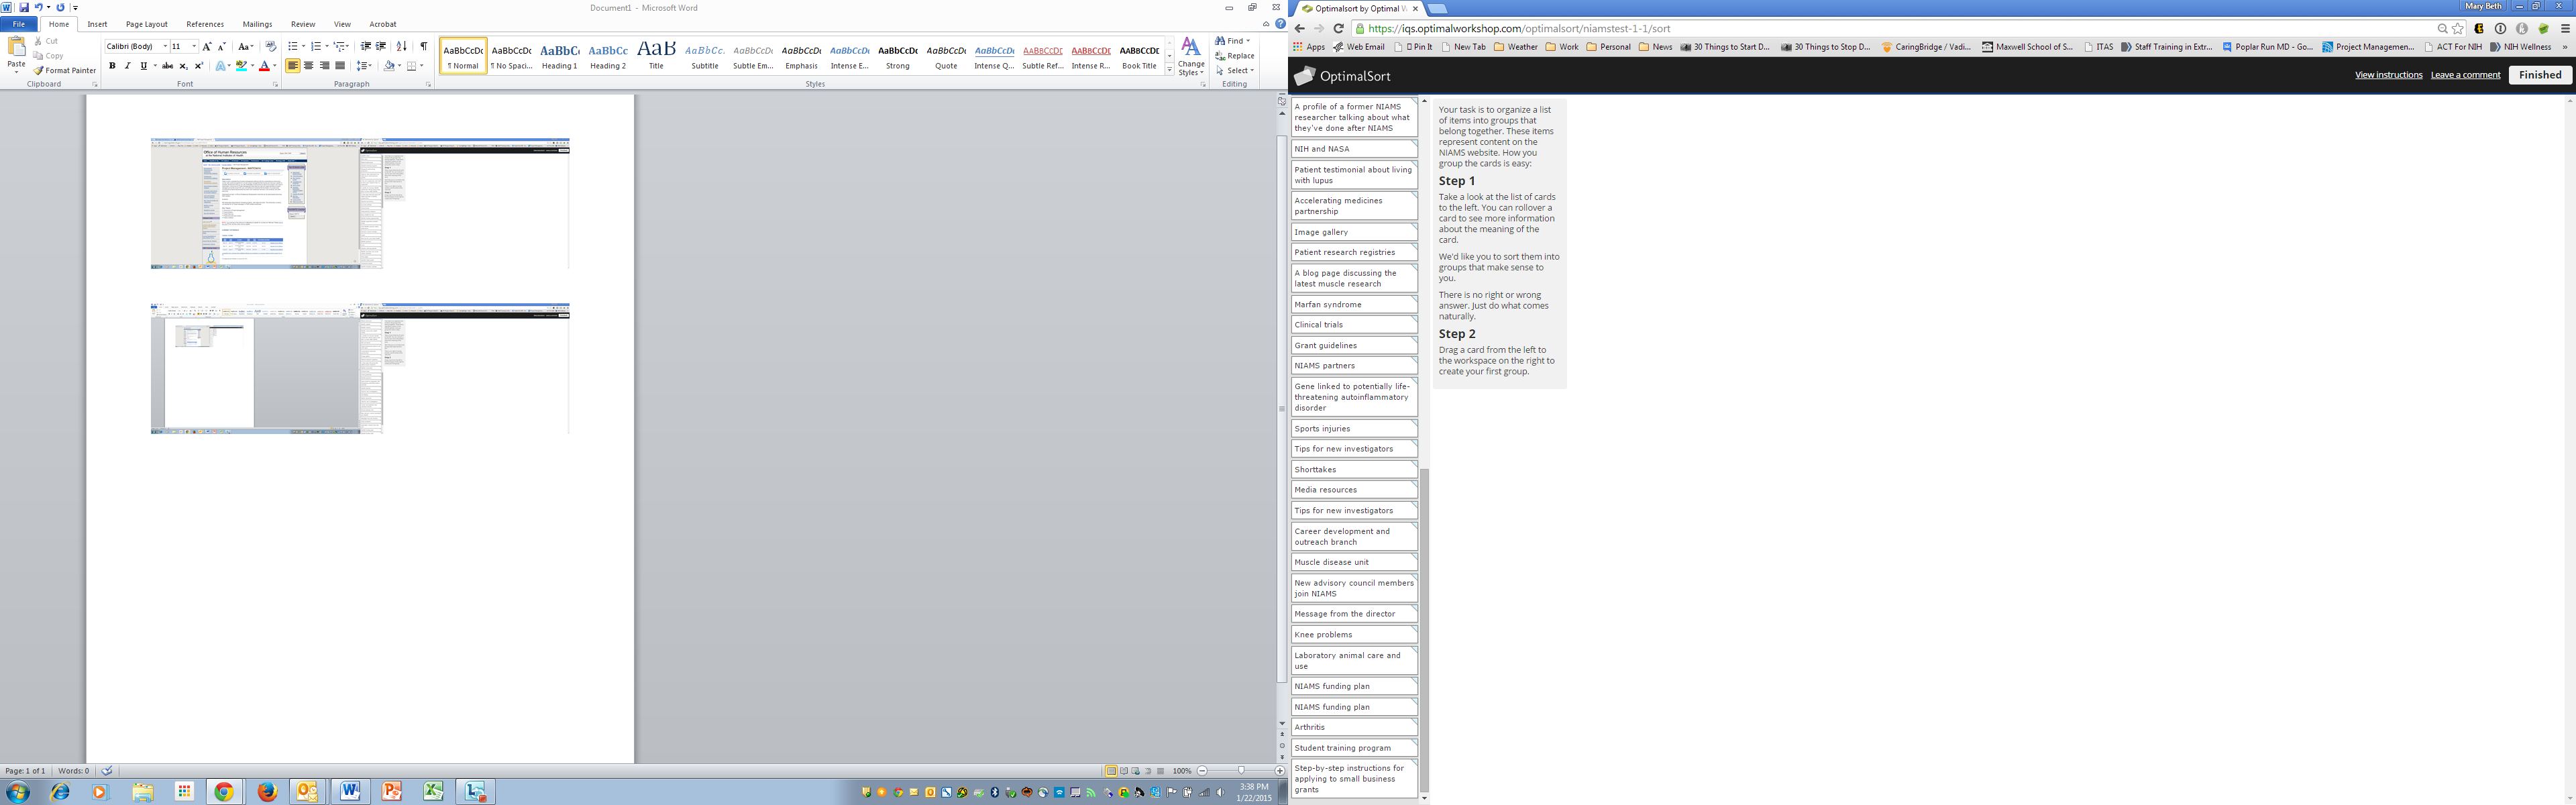Reload the OptimalSort page in Chrome

(1338, 29)
